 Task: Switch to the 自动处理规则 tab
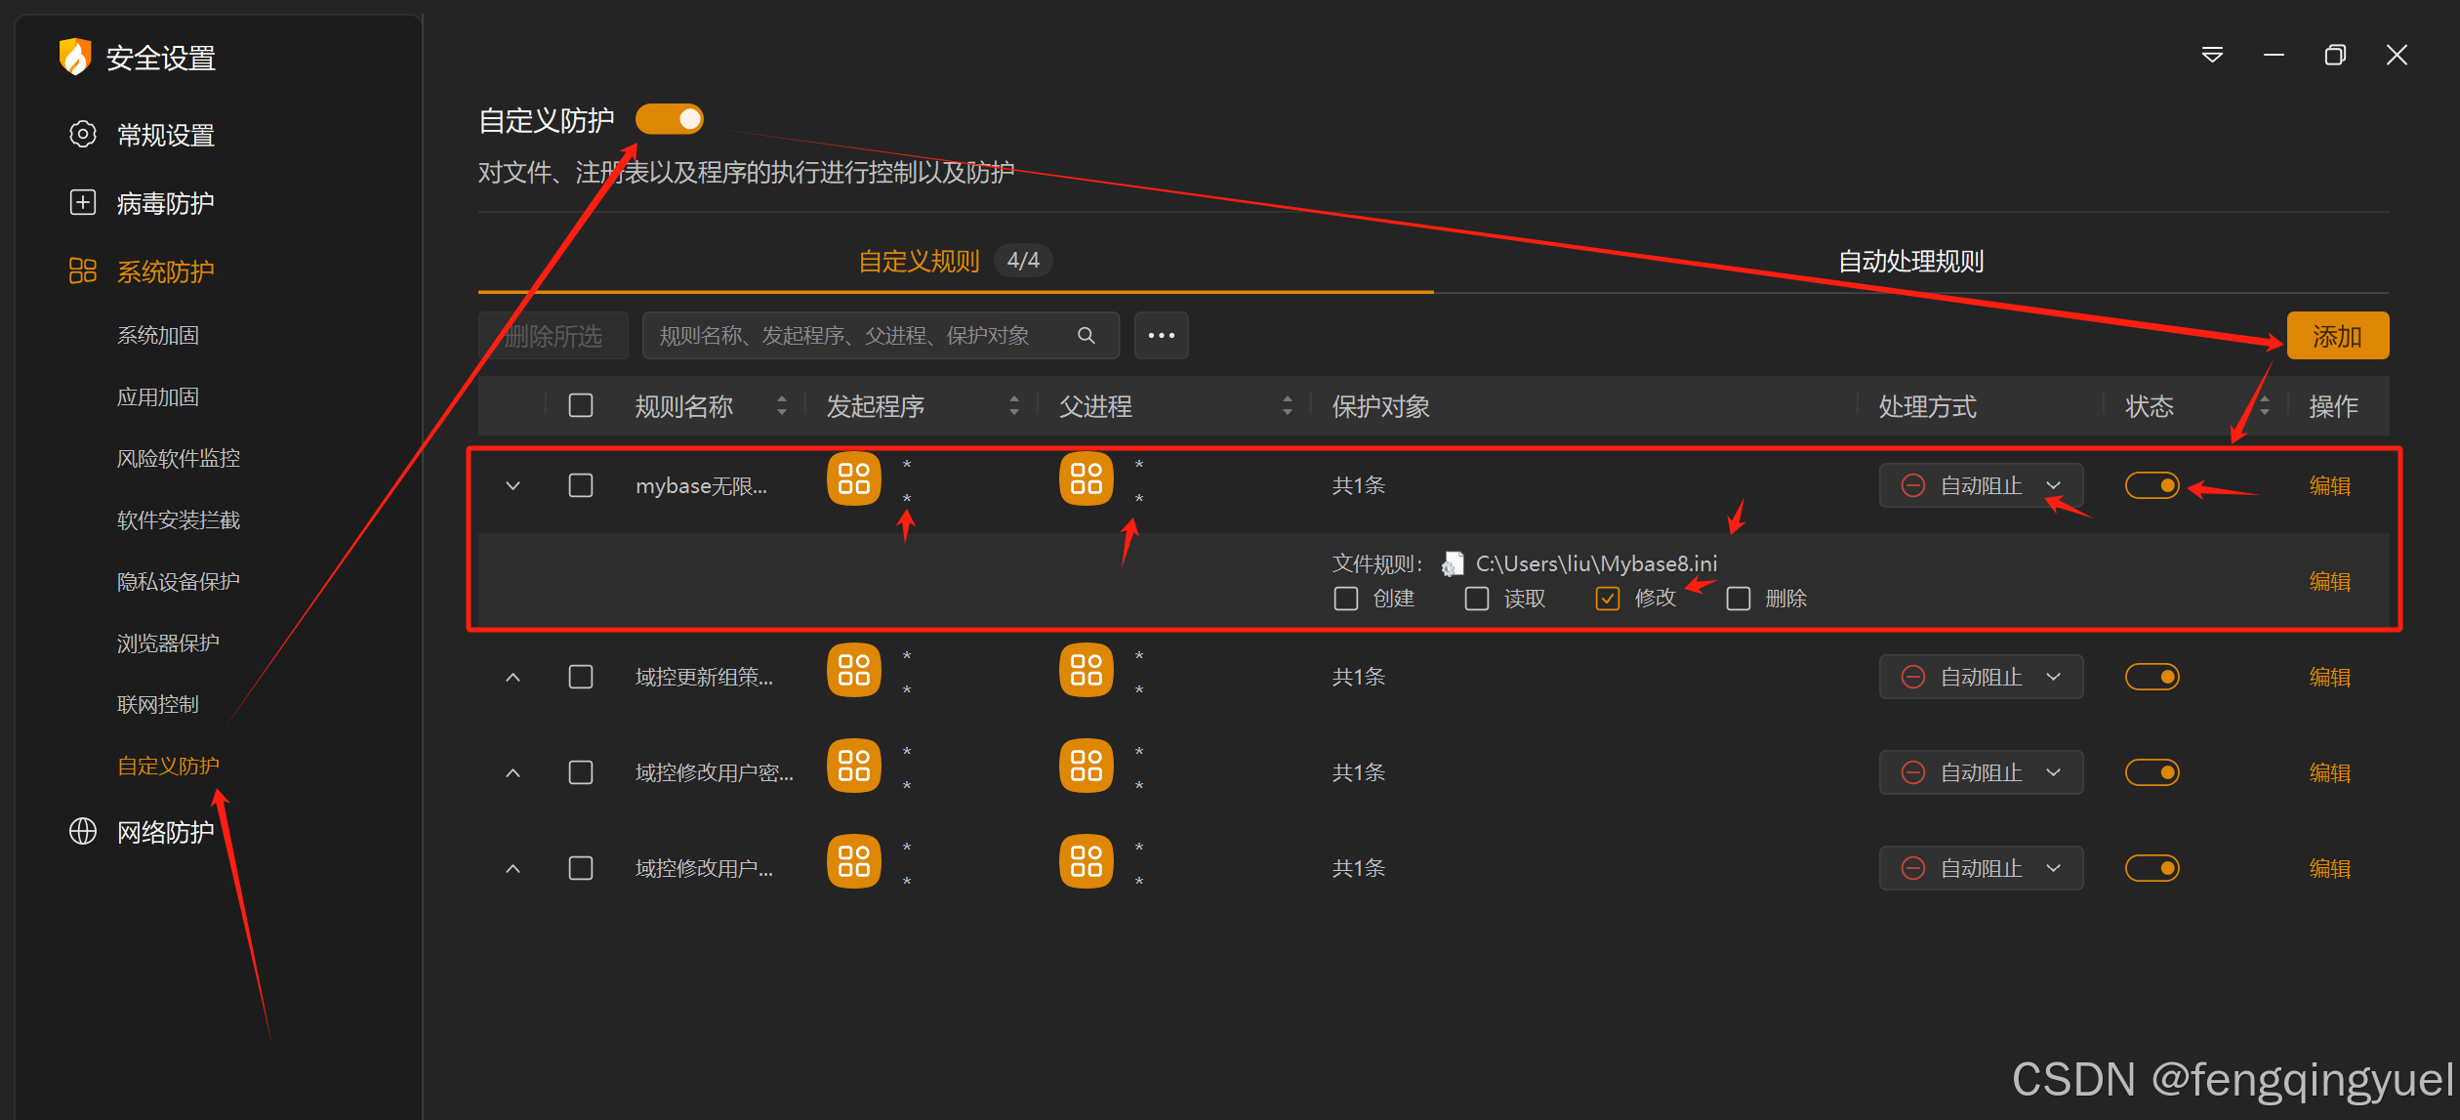click(1910, 262)
